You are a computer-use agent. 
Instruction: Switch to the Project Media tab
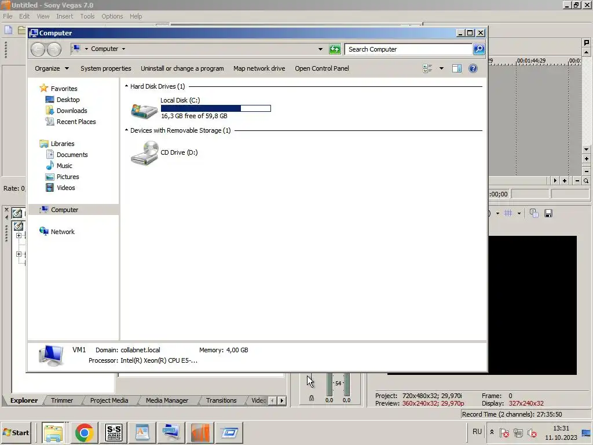click(x=109, y=400)
